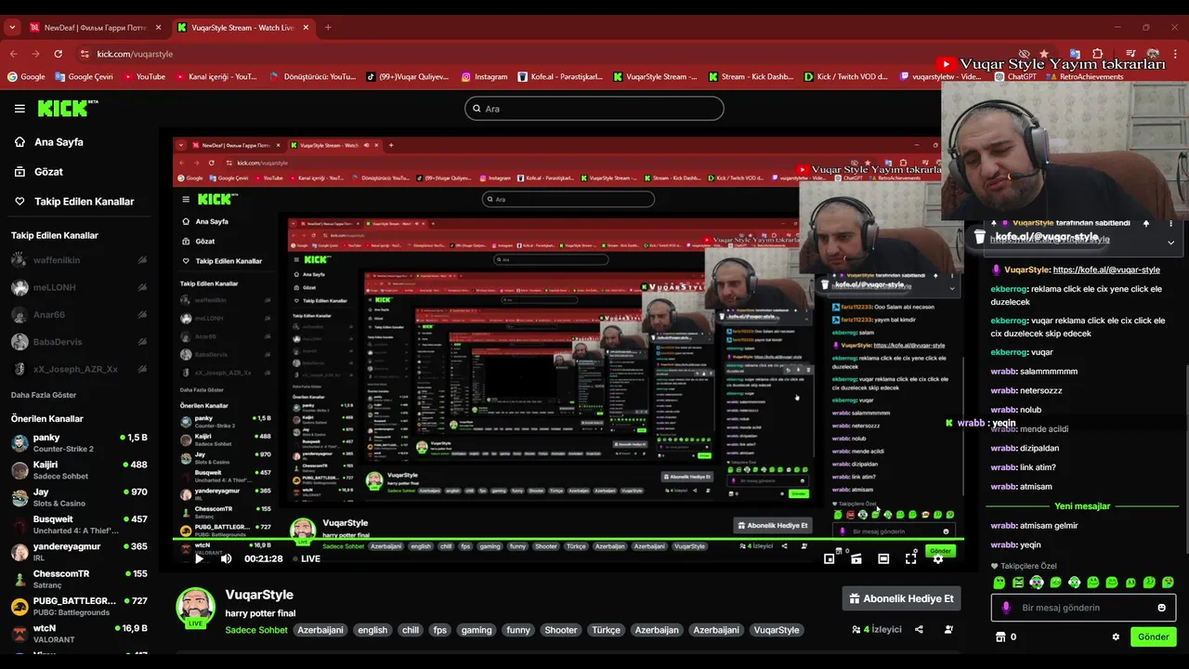This screenshot has height=669, width=1189.
Task: Reload the page in browser
Action: [58, 54]
